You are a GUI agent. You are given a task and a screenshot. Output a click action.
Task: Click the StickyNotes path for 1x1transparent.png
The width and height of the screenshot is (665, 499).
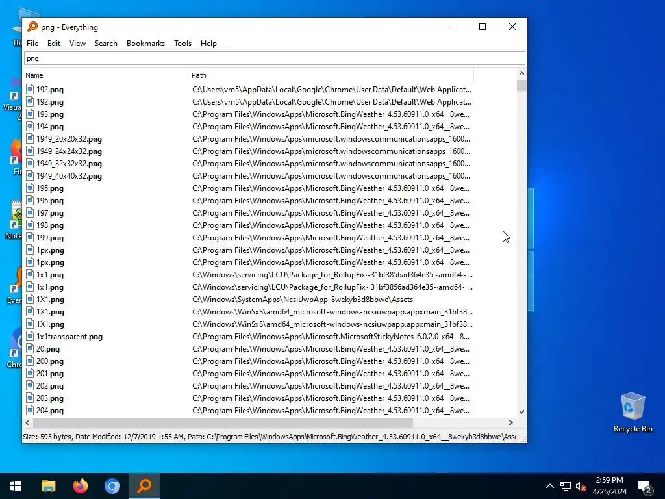[331, 337]
